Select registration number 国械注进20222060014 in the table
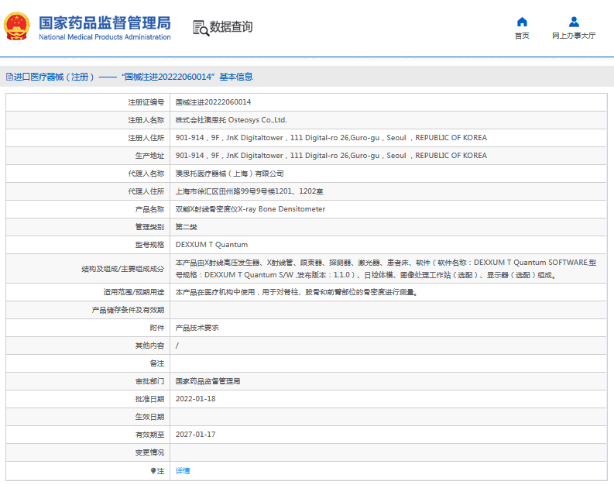This screenshot has height=485, width=614. point(213,102)
